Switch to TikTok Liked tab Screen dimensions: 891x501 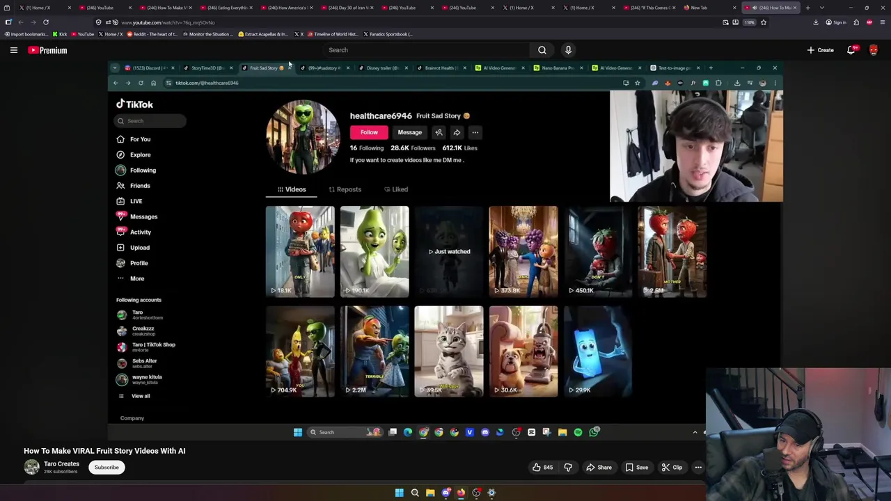(396, 189)
